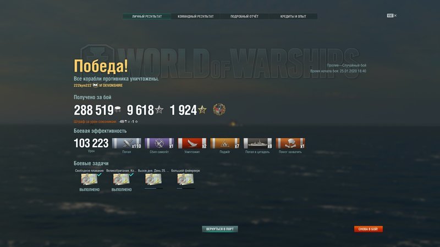
Task: Open the Великобритания mission icon
Action: pos(121,179)
